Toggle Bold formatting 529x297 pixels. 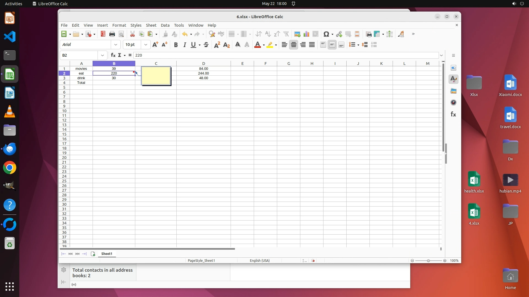[x=176, y=45]
